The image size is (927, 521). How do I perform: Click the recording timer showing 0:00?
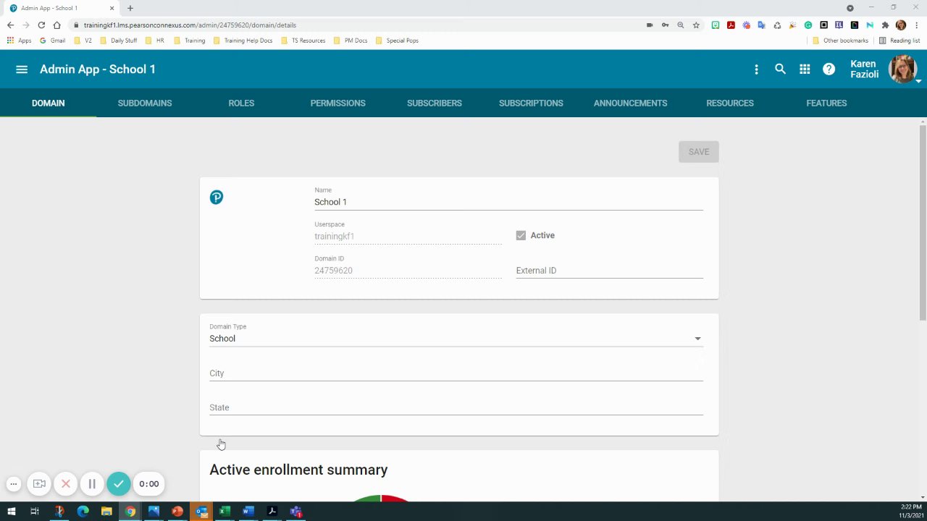tap(149, 484)
